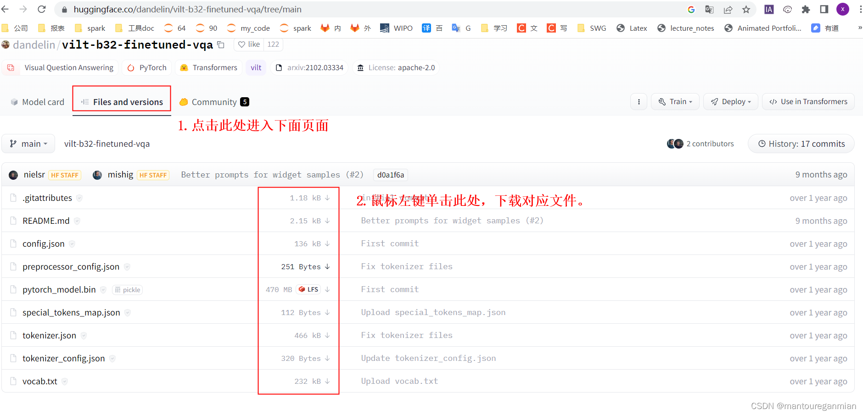Show more bookmarks with the chevron

pyautogui.click(x=859, y=28)
